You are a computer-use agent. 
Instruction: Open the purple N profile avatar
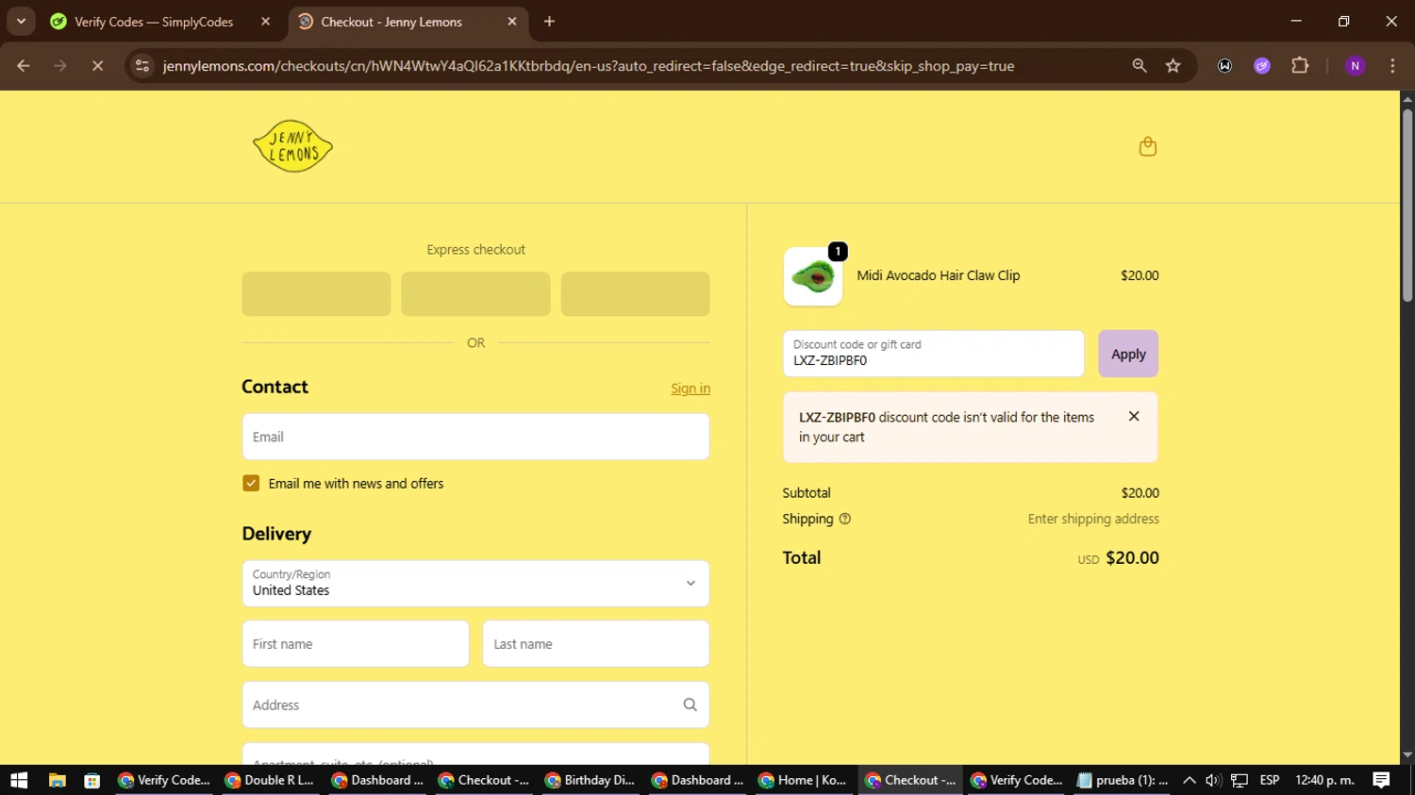[1355, 66]
